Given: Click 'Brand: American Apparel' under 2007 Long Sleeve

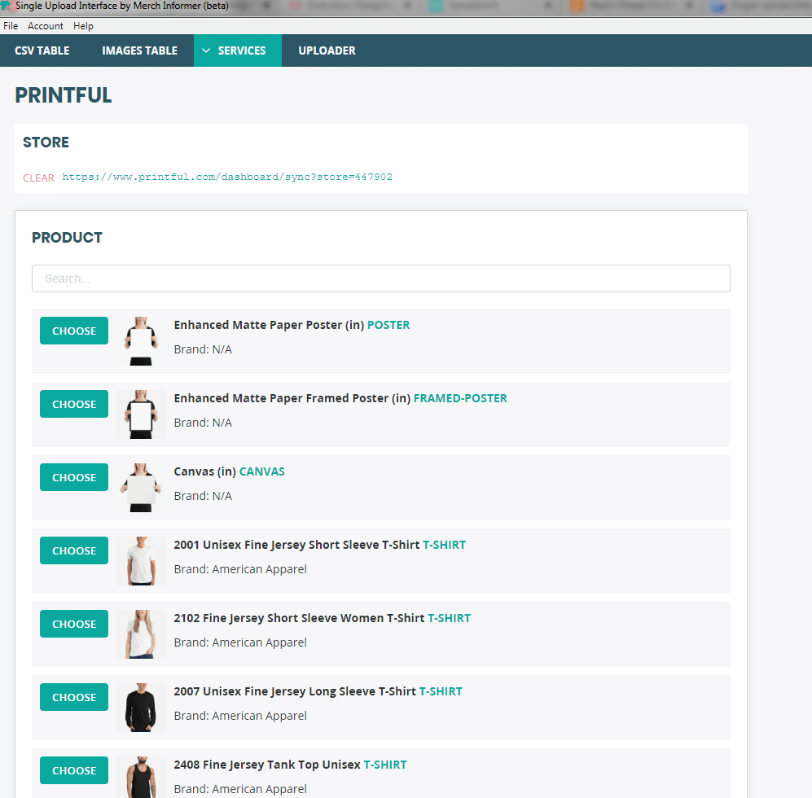Looking at the screenshot, I should [x=240, y=716].
